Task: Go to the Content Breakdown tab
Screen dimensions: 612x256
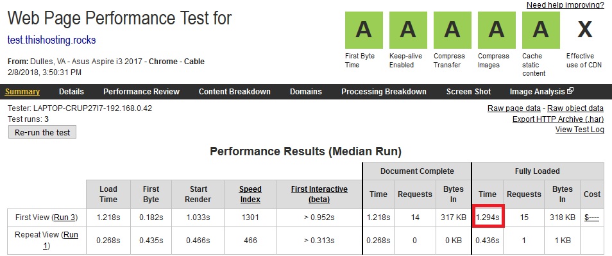Action: [235, 92]
